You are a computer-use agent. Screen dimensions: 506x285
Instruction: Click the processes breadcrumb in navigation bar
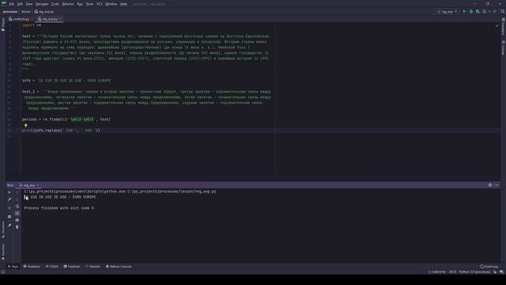[x=10, y=12]
